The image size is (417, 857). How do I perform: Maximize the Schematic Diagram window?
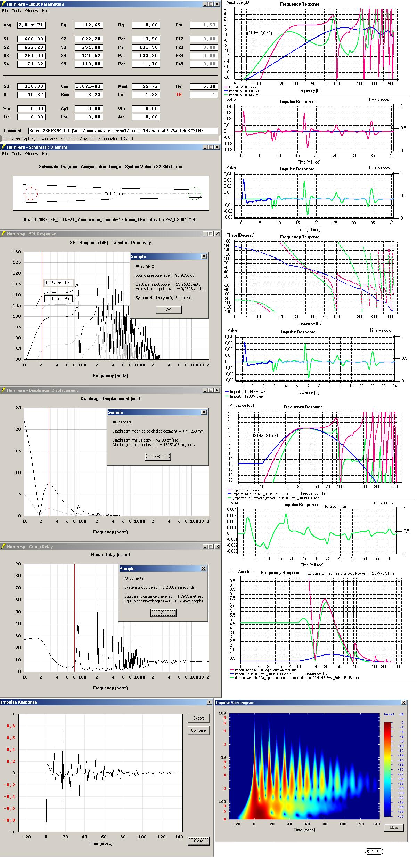211,147
